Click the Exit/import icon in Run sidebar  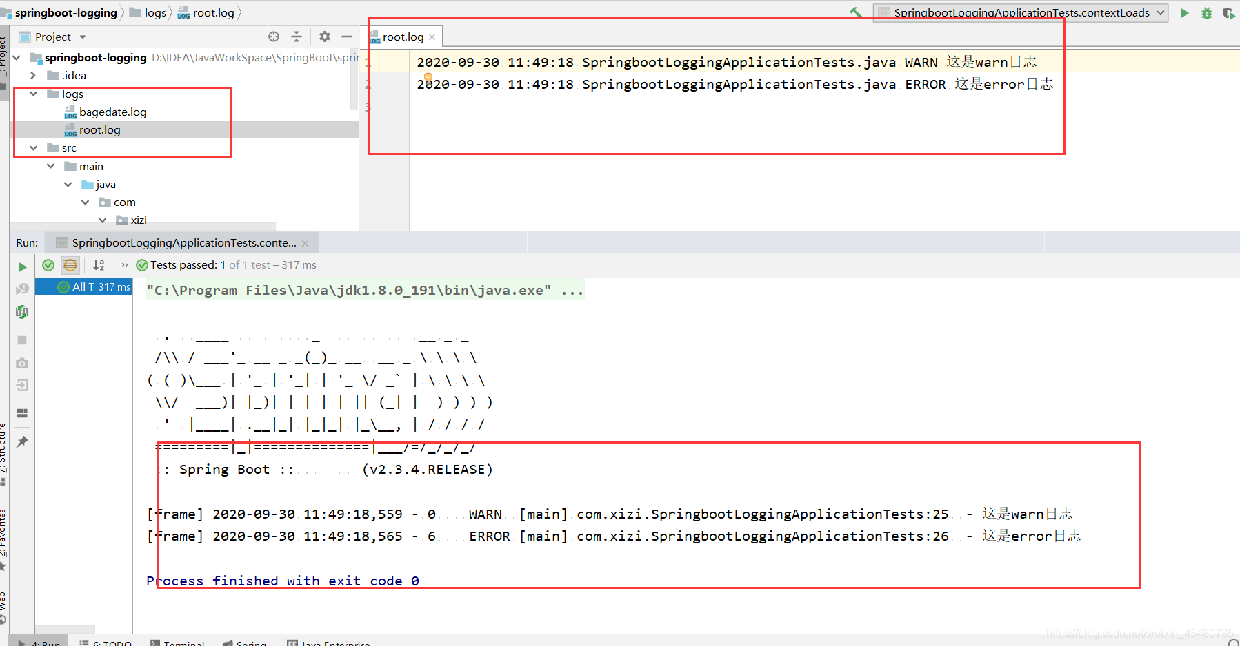(x=22, y=385)
